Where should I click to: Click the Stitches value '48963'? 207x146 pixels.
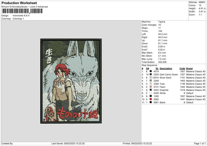coord(202,2)
